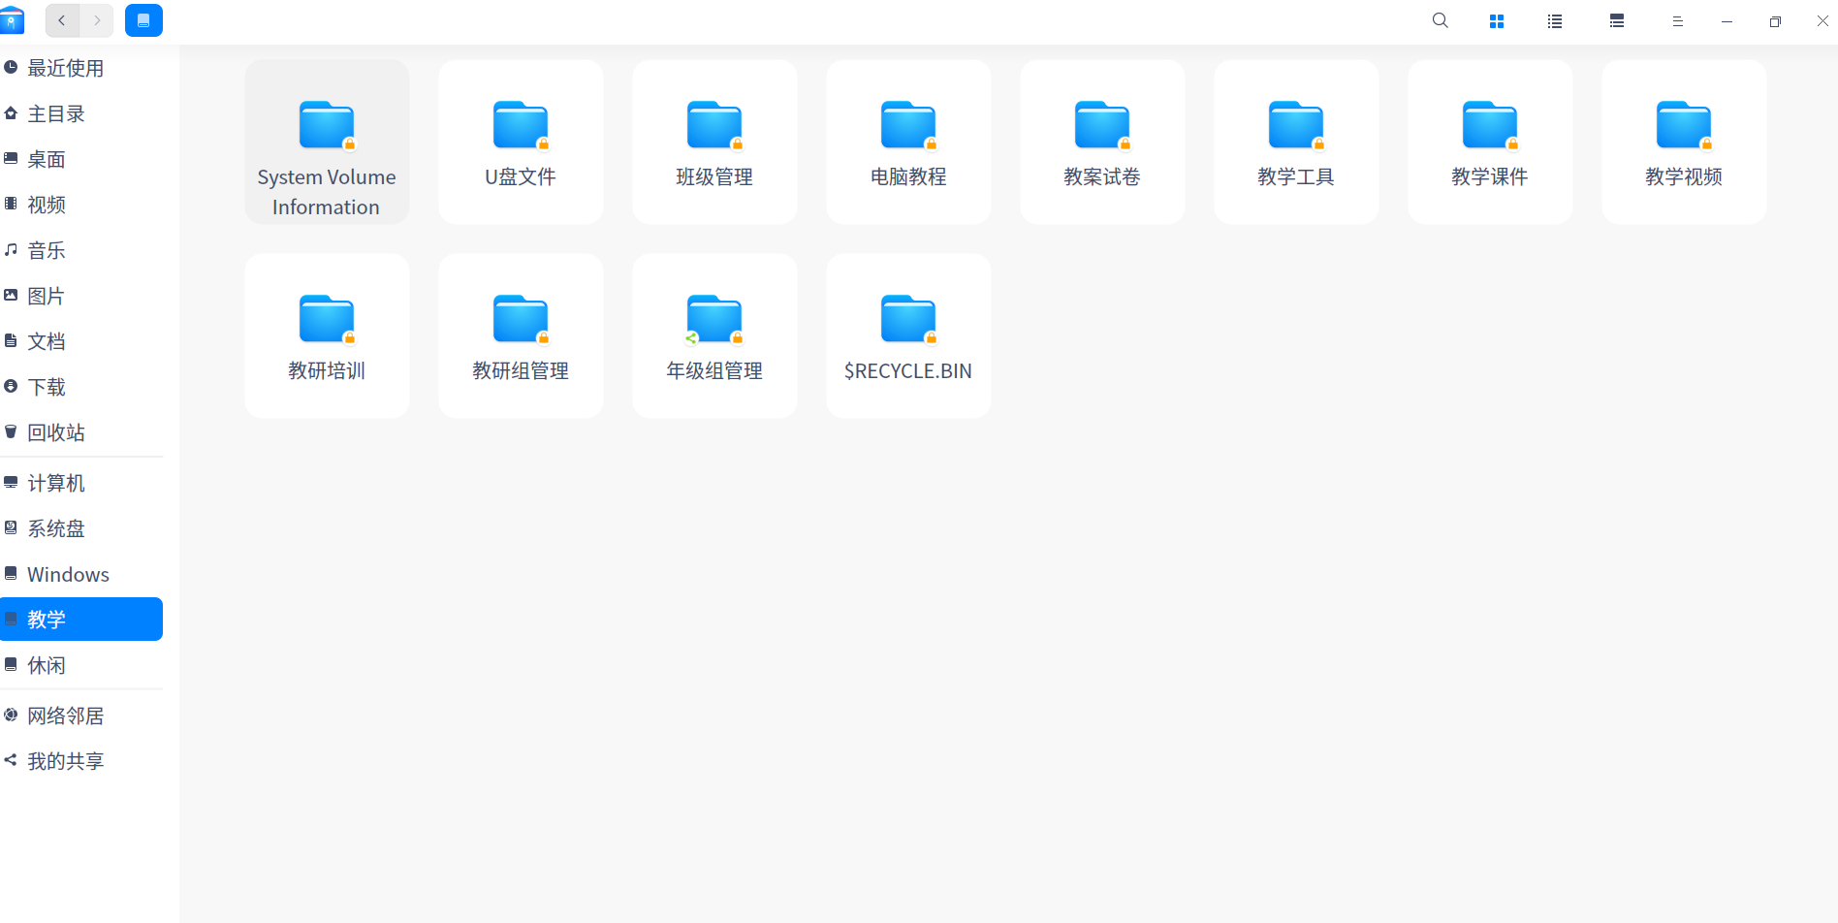Screen dimensions: 1838x923
Task: Go back to the previous folder
Action: [62, 20]
